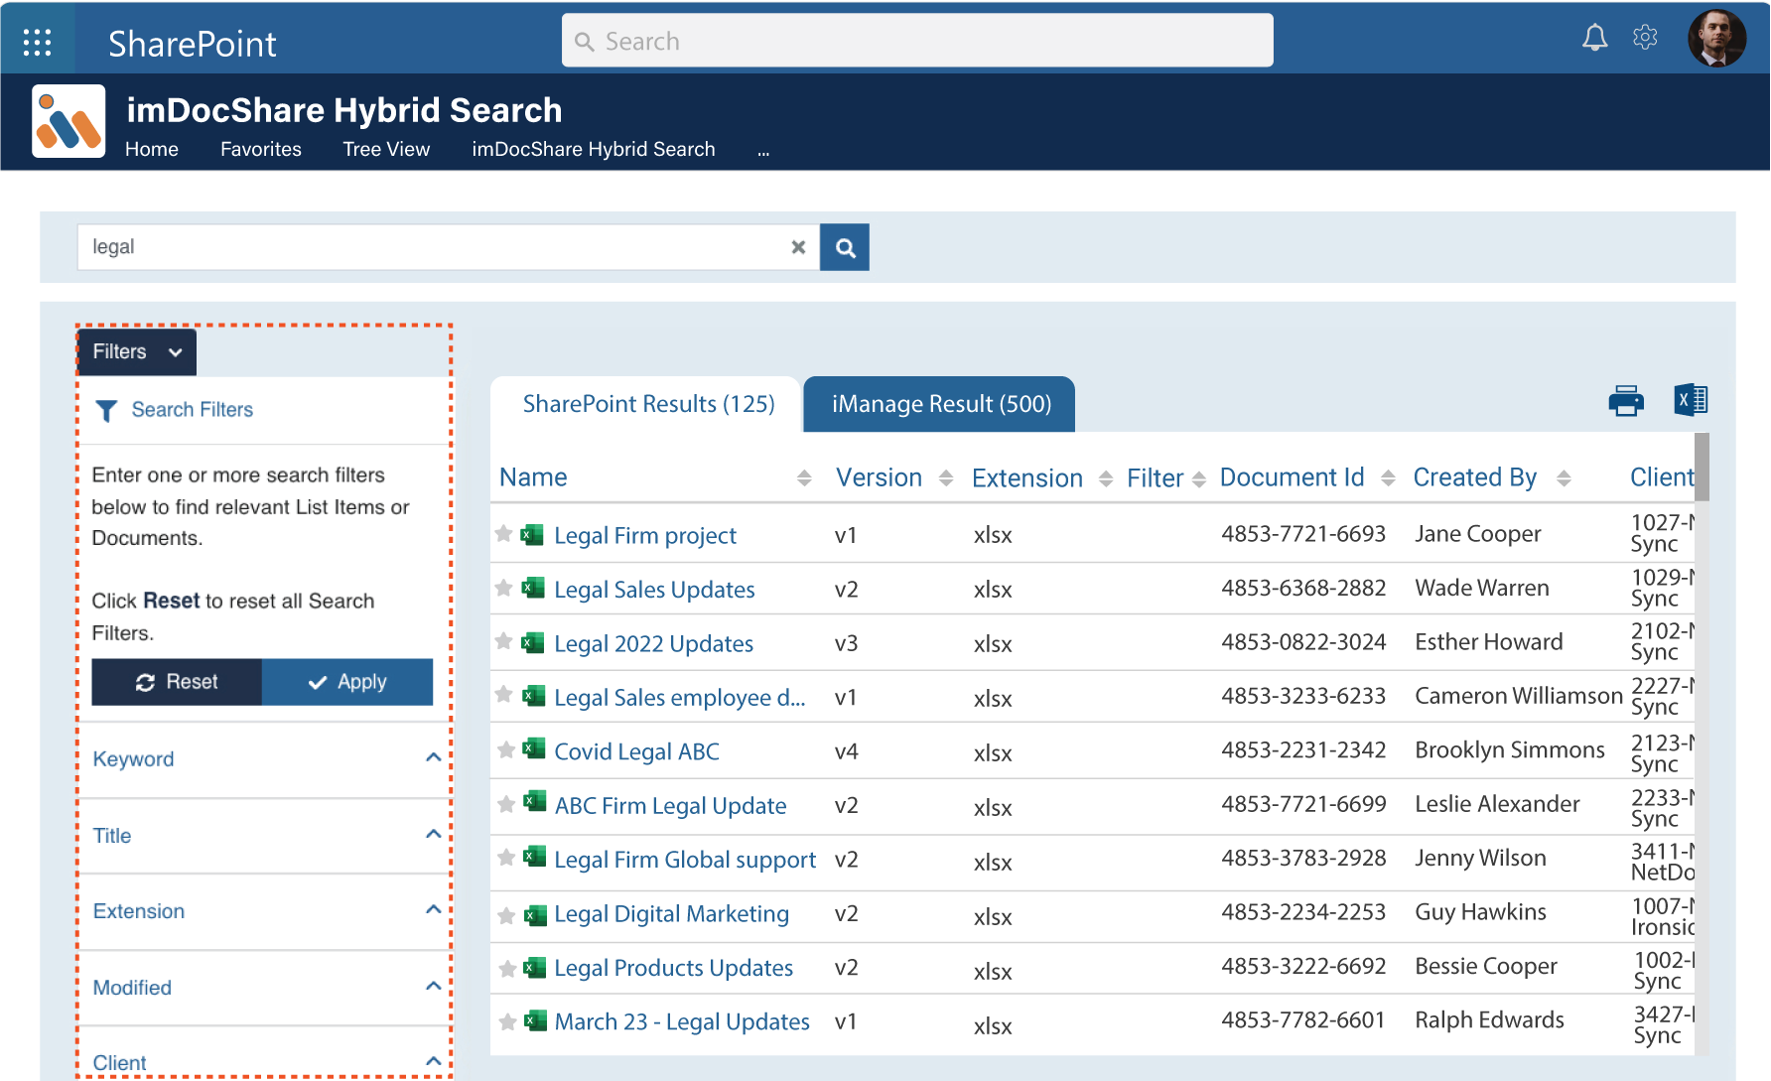
Task: Go to Home navigation item
Action: tap(152, 149)
